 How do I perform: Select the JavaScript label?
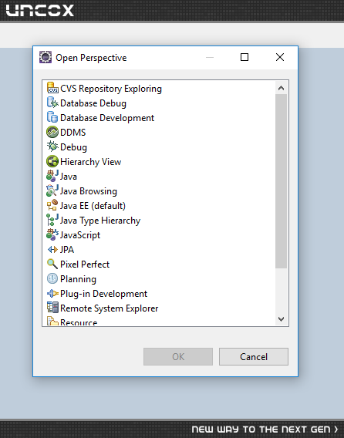[80, 235]
